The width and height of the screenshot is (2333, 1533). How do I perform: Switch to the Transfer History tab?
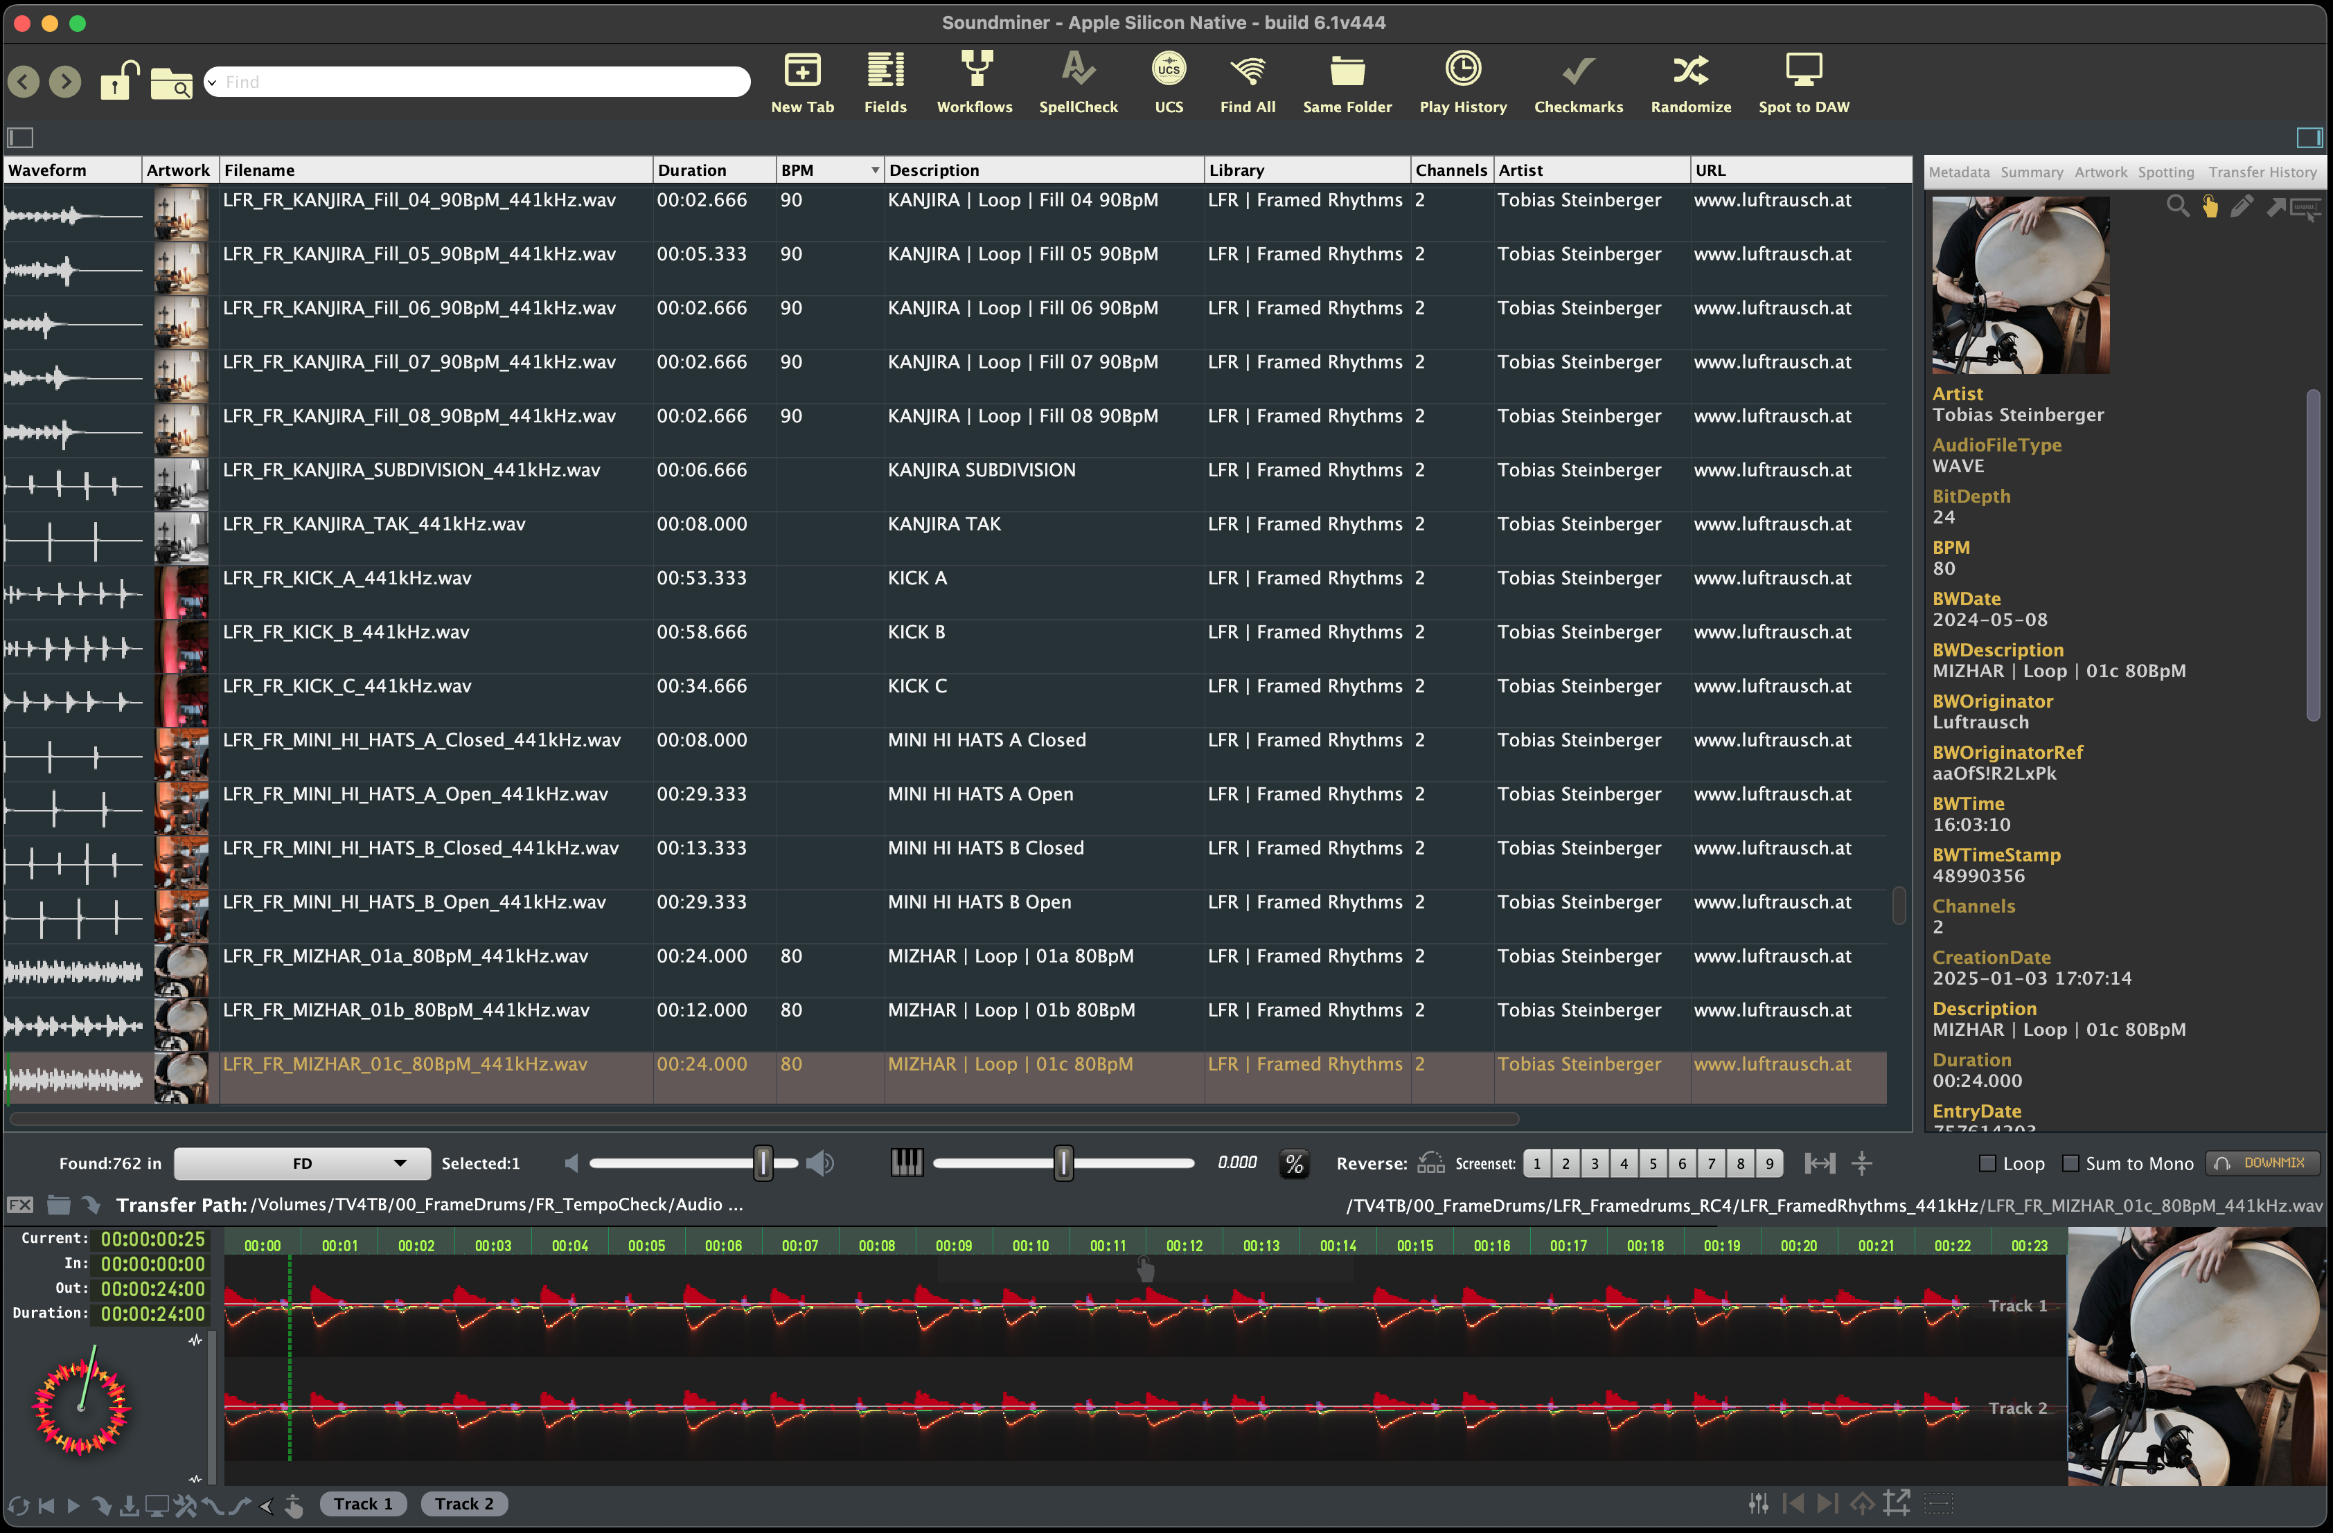pos(2262,172)
